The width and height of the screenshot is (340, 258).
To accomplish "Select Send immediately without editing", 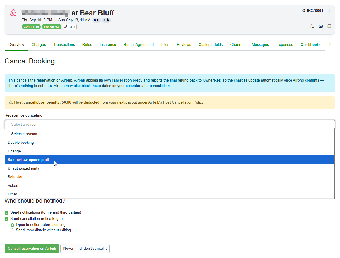I will point(13,230).
